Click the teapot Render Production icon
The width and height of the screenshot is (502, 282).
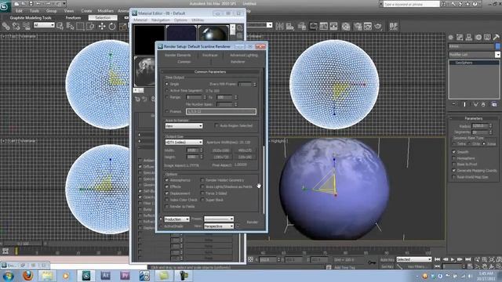378,26
